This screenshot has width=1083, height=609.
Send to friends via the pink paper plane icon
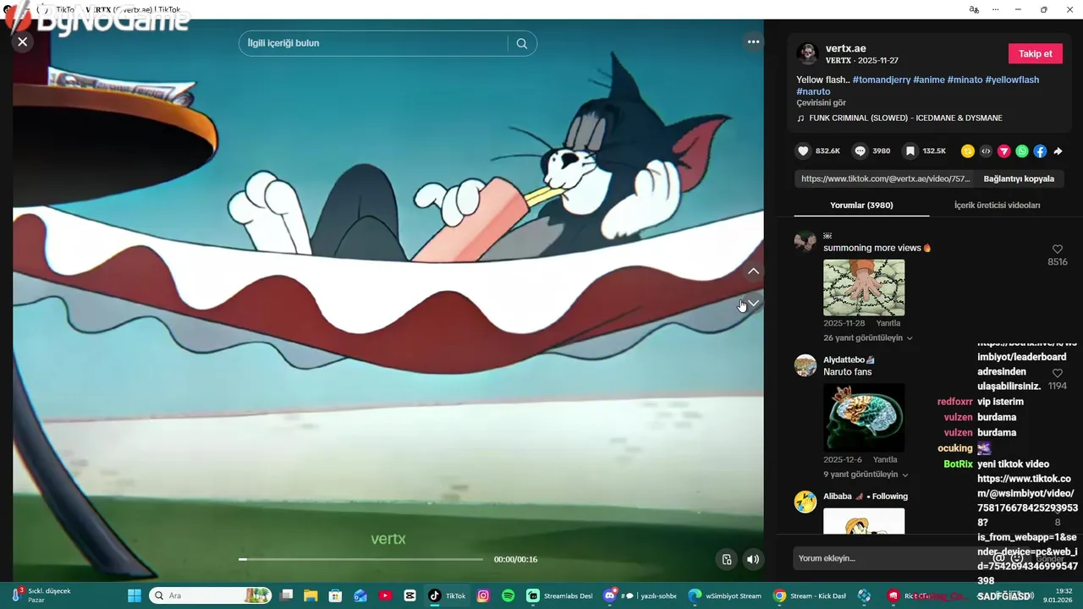(x=1004, y=151)
